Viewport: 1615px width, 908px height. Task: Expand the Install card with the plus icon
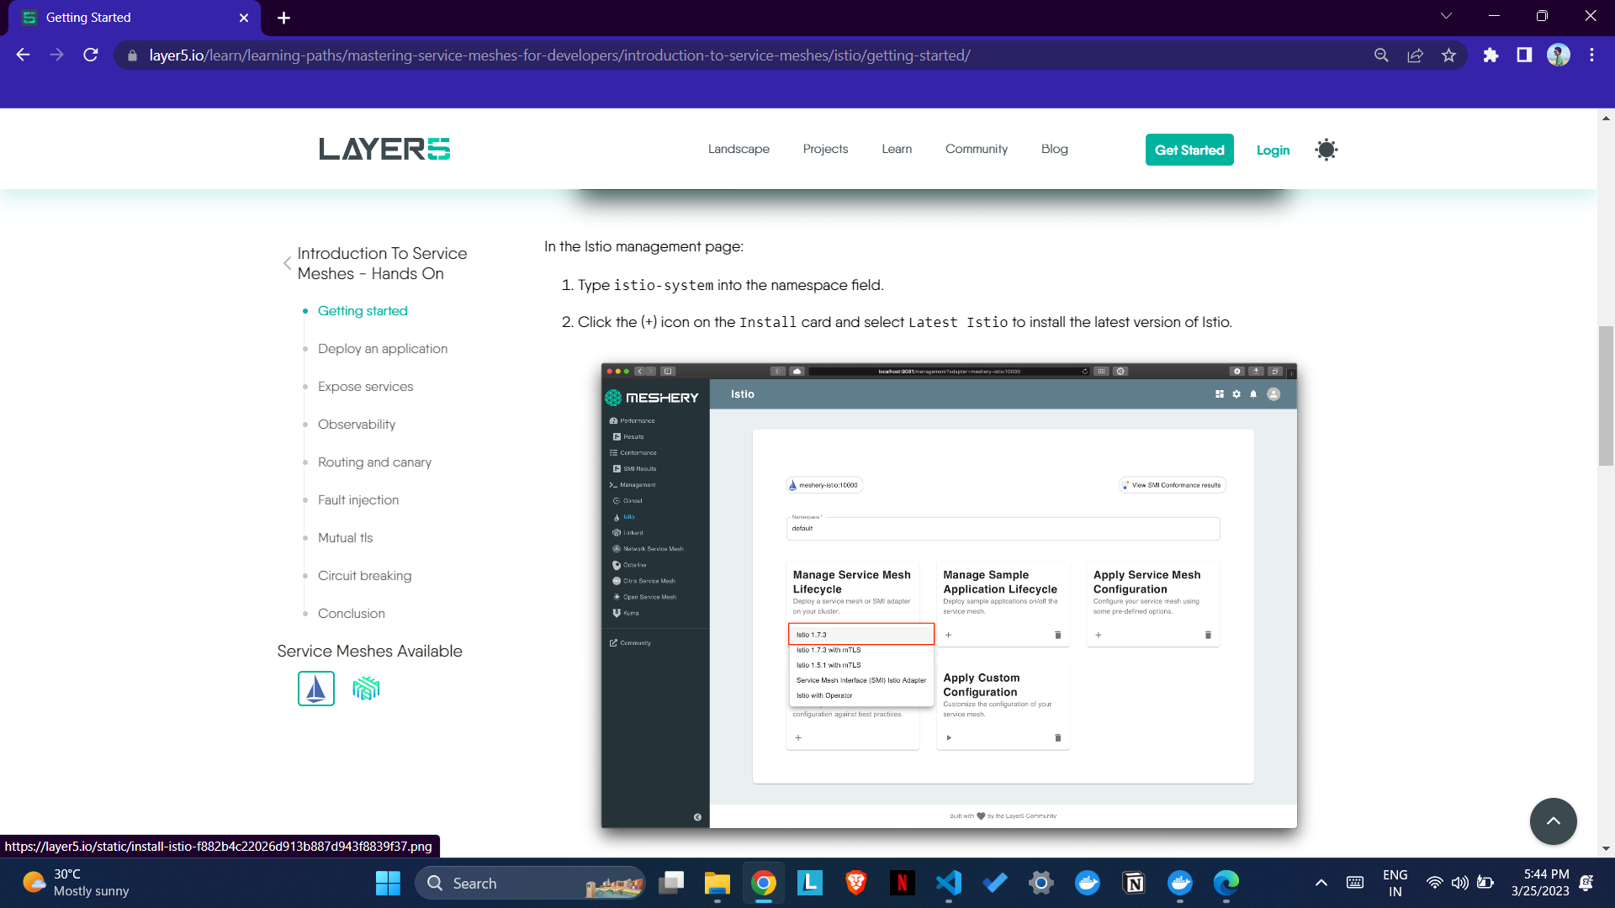click(797, 736)
